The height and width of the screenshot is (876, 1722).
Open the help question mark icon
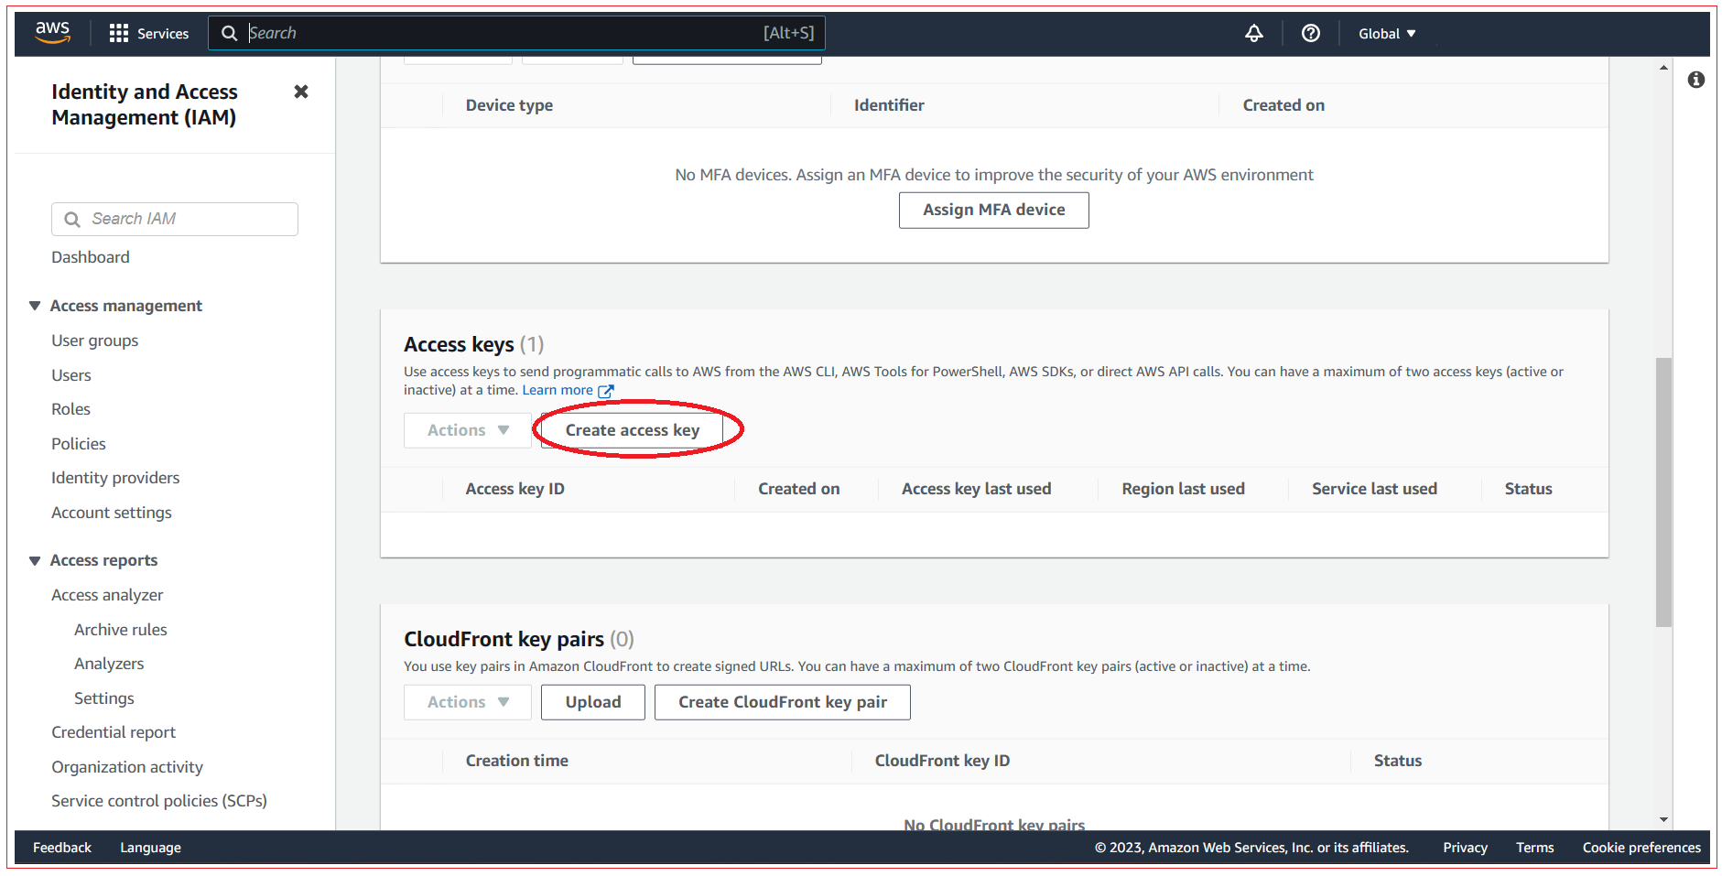click(x=1311, y=33)
